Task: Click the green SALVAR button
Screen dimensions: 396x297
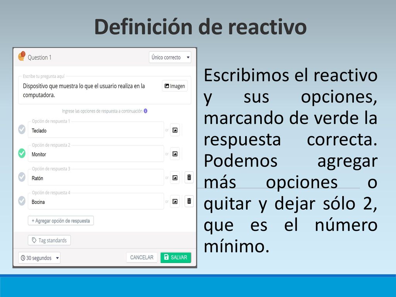Action: pyautogui.click(x=176, y=257)
